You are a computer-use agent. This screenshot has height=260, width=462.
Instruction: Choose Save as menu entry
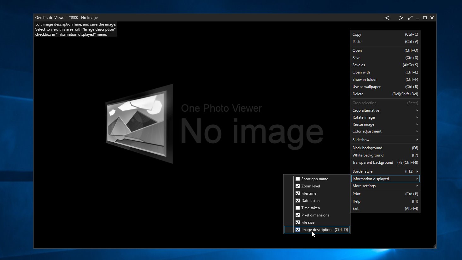(x=385, y=65)
